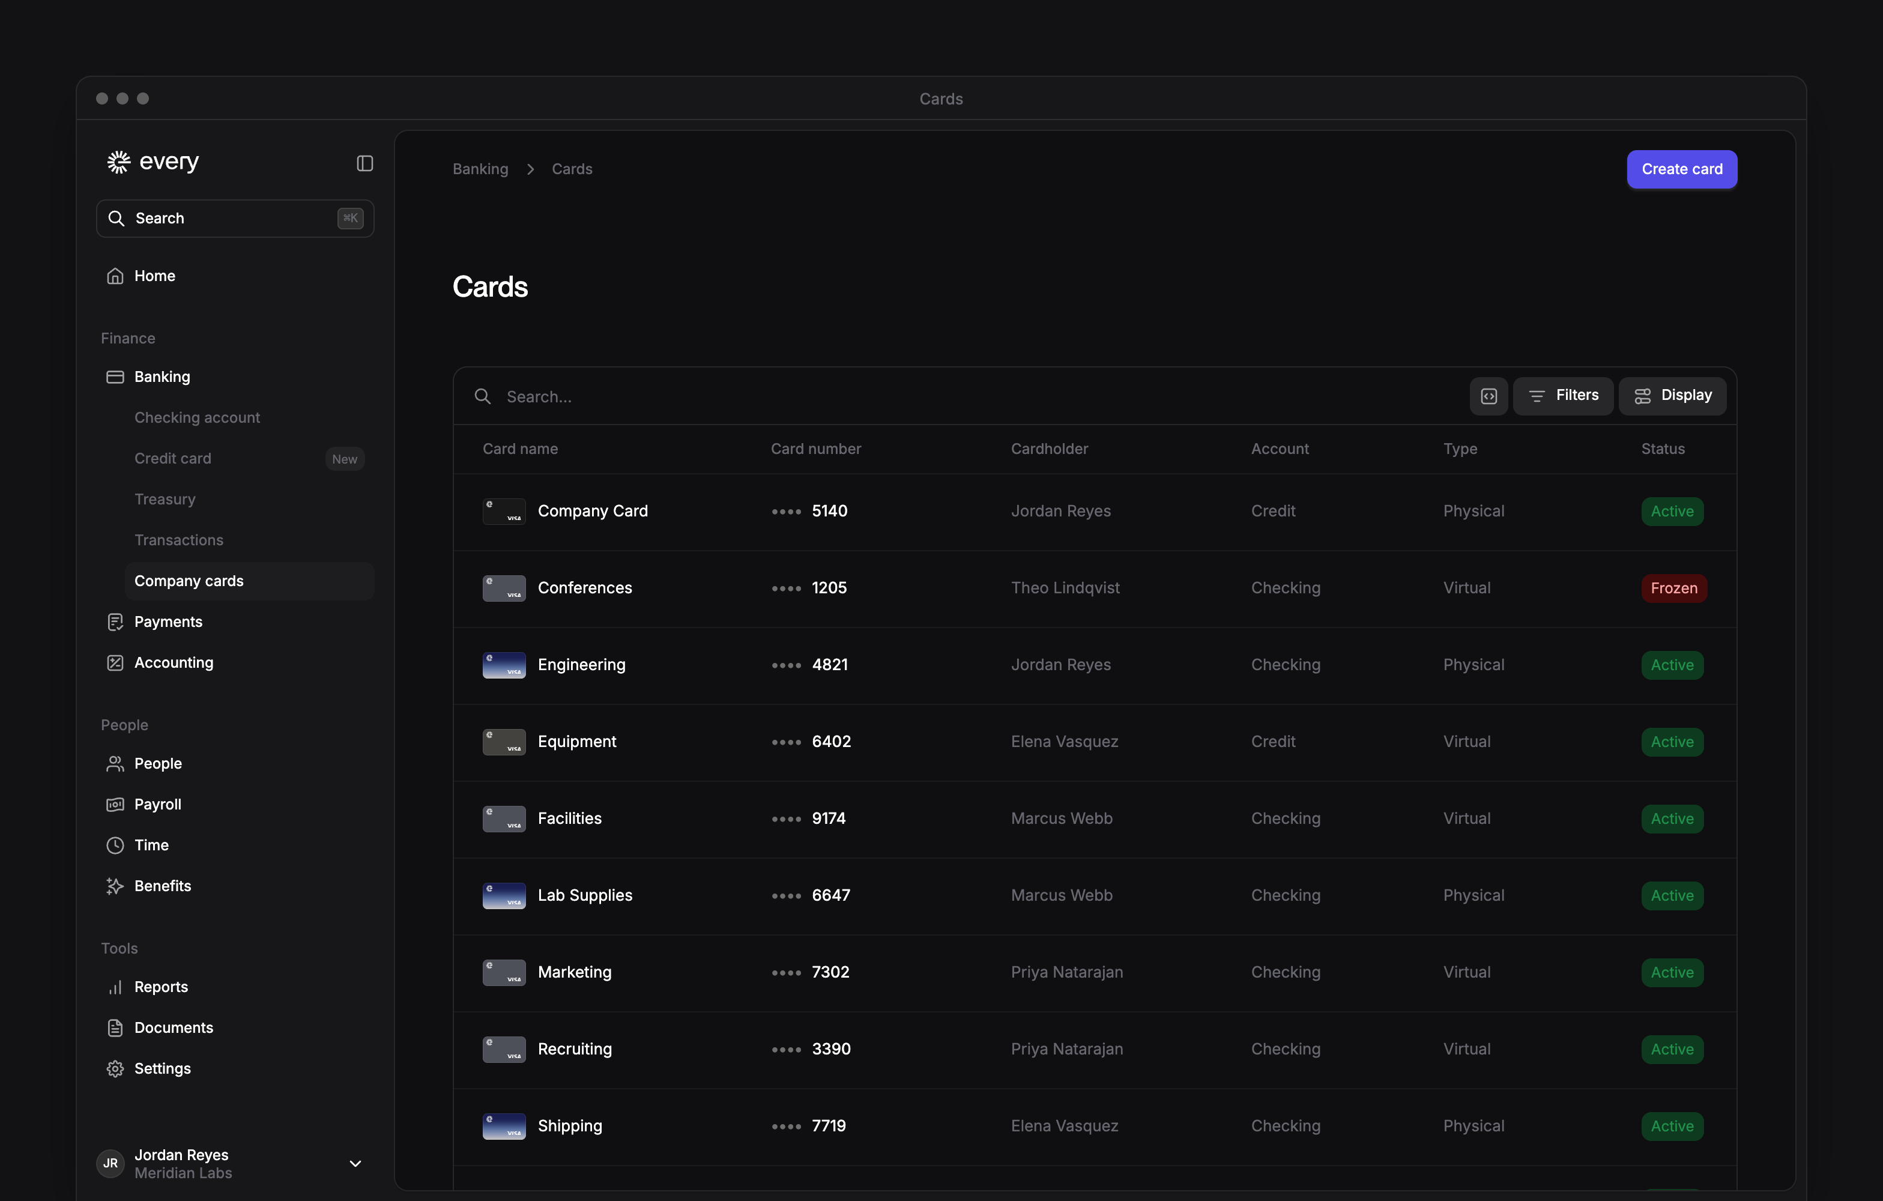
Task: Click the Equipment card name
Action: click(576, 741)
